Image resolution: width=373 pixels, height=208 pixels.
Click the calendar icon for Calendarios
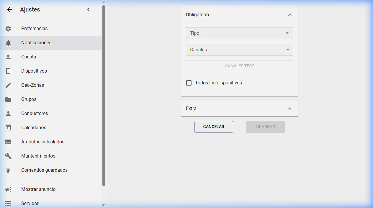coord(8,128)
